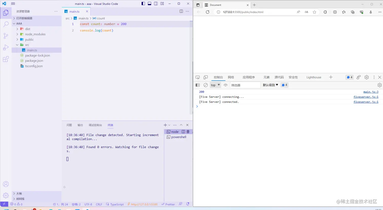Open editor more actions ellipsis
Viewport: 383px width, 210px height.
tap(187, 11)
